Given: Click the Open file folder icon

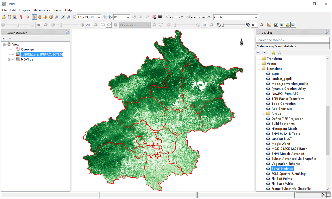Looking at the screenshot, I should point(4,17).
